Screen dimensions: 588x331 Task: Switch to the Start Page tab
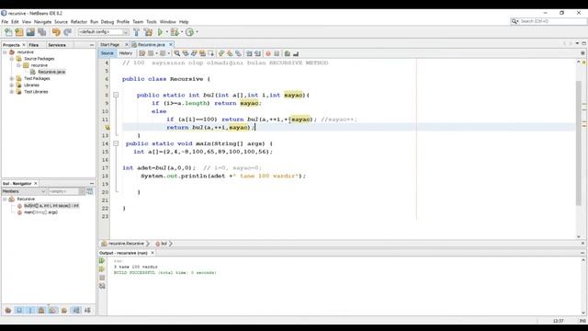(110, 45)
